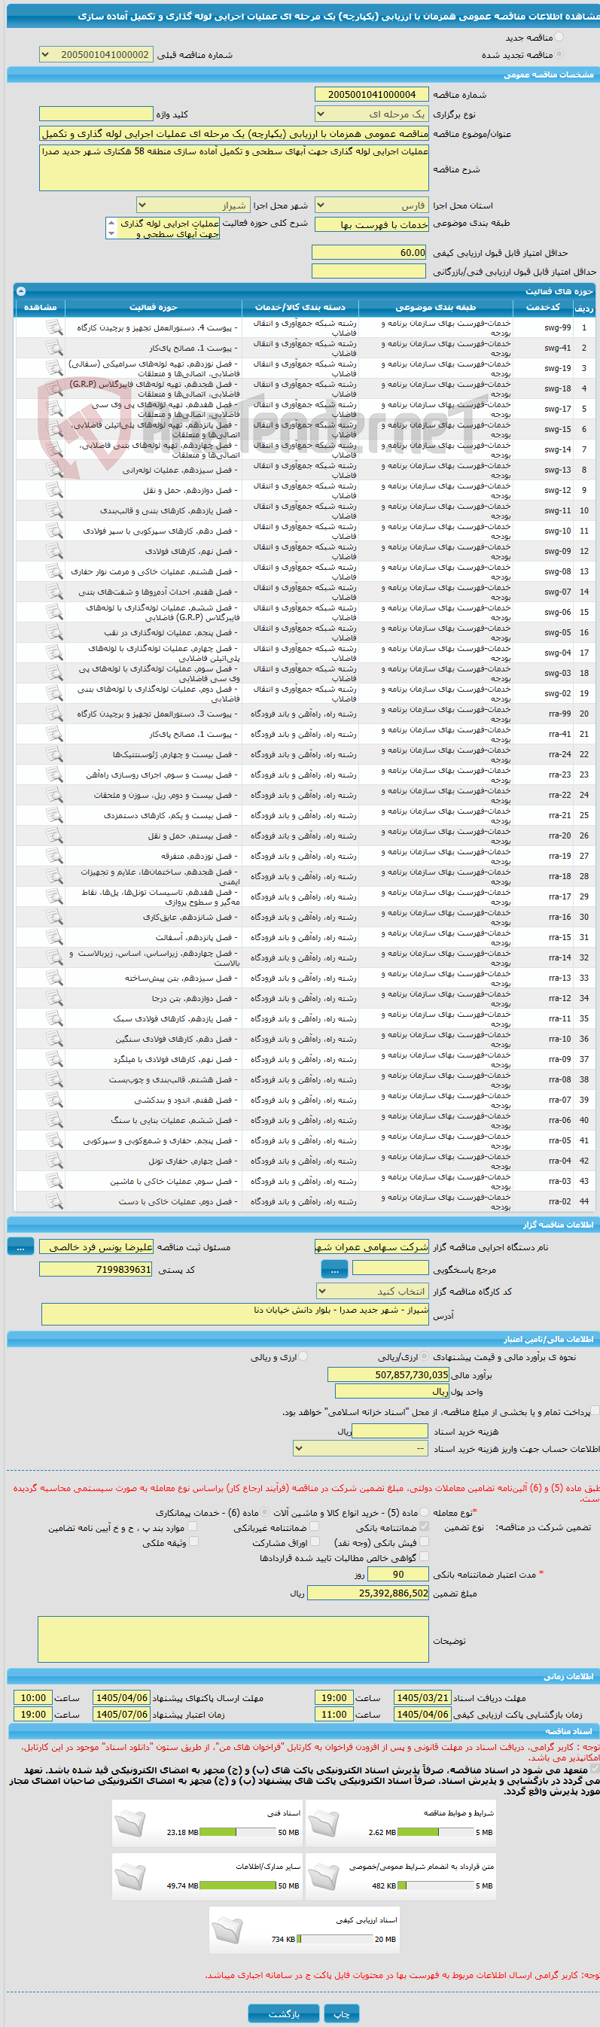The image size is (600, 2027).
Task: Open view icon for row swg-19
Action: click(53, 368)
